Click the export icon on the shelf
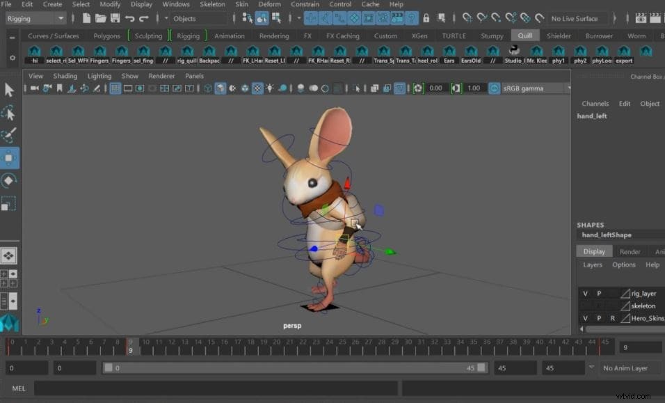The width and height of the screenshot is (665, 403). (624, 52)
